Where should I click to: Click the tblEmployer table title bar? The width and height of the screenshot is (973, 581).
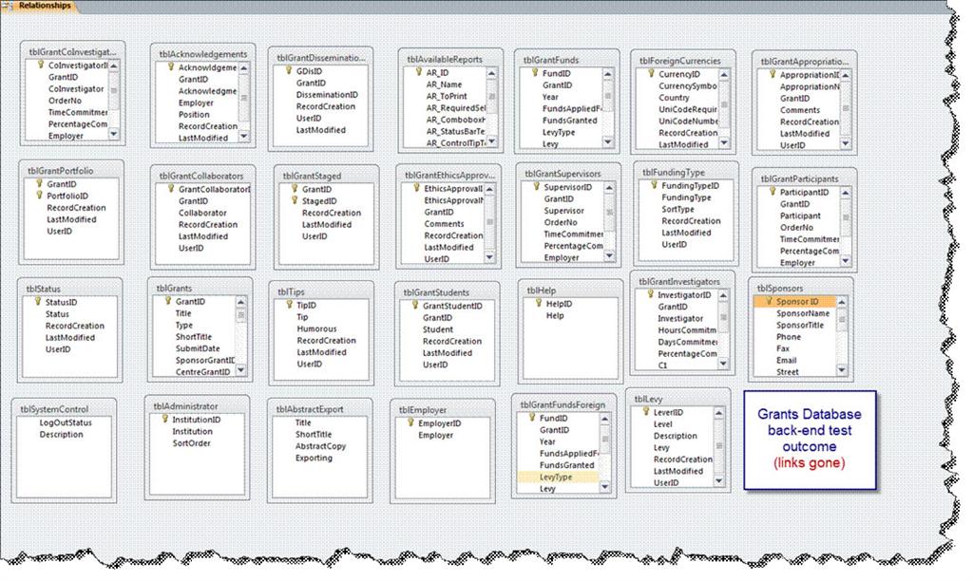pyautogui.click(x=443, y=410)
